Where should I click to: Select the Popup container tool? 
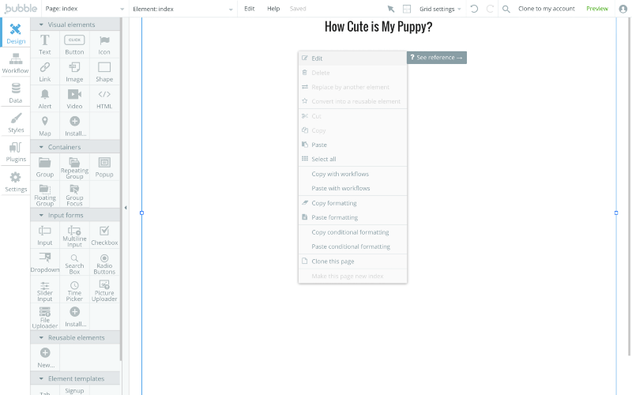tap(104, 167)
